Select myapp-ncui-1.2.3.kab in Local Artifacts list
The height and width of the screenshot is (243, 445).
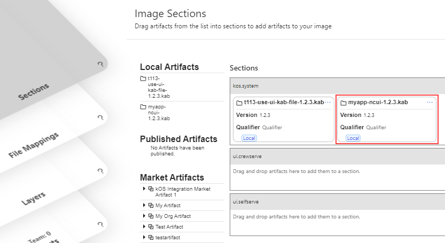(x=159, y=113)
